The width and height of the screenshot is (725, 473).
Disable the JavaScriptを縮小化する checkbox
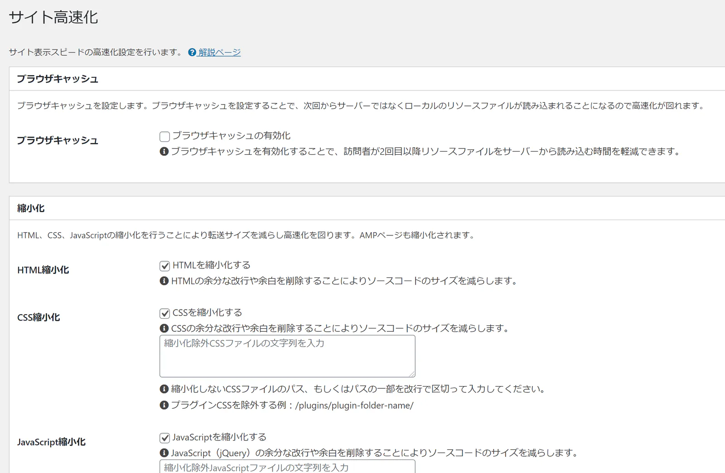164,438
